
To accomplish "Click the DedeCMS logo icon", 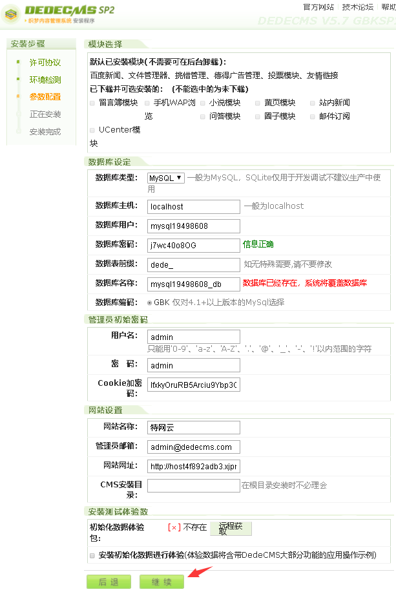I will point(12,14).
